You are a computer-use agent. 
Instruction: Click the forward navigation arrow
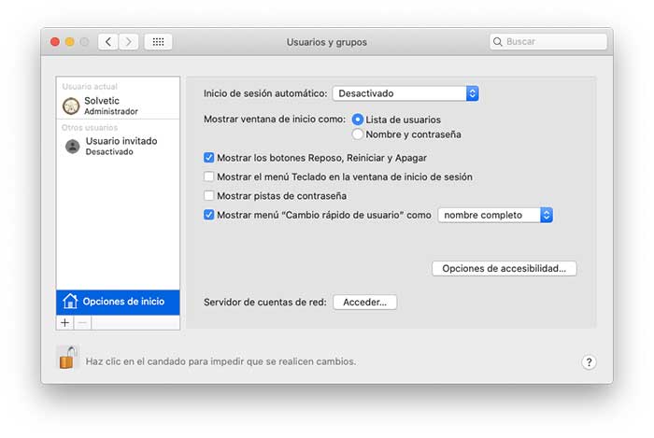click(x=129, y=42)
